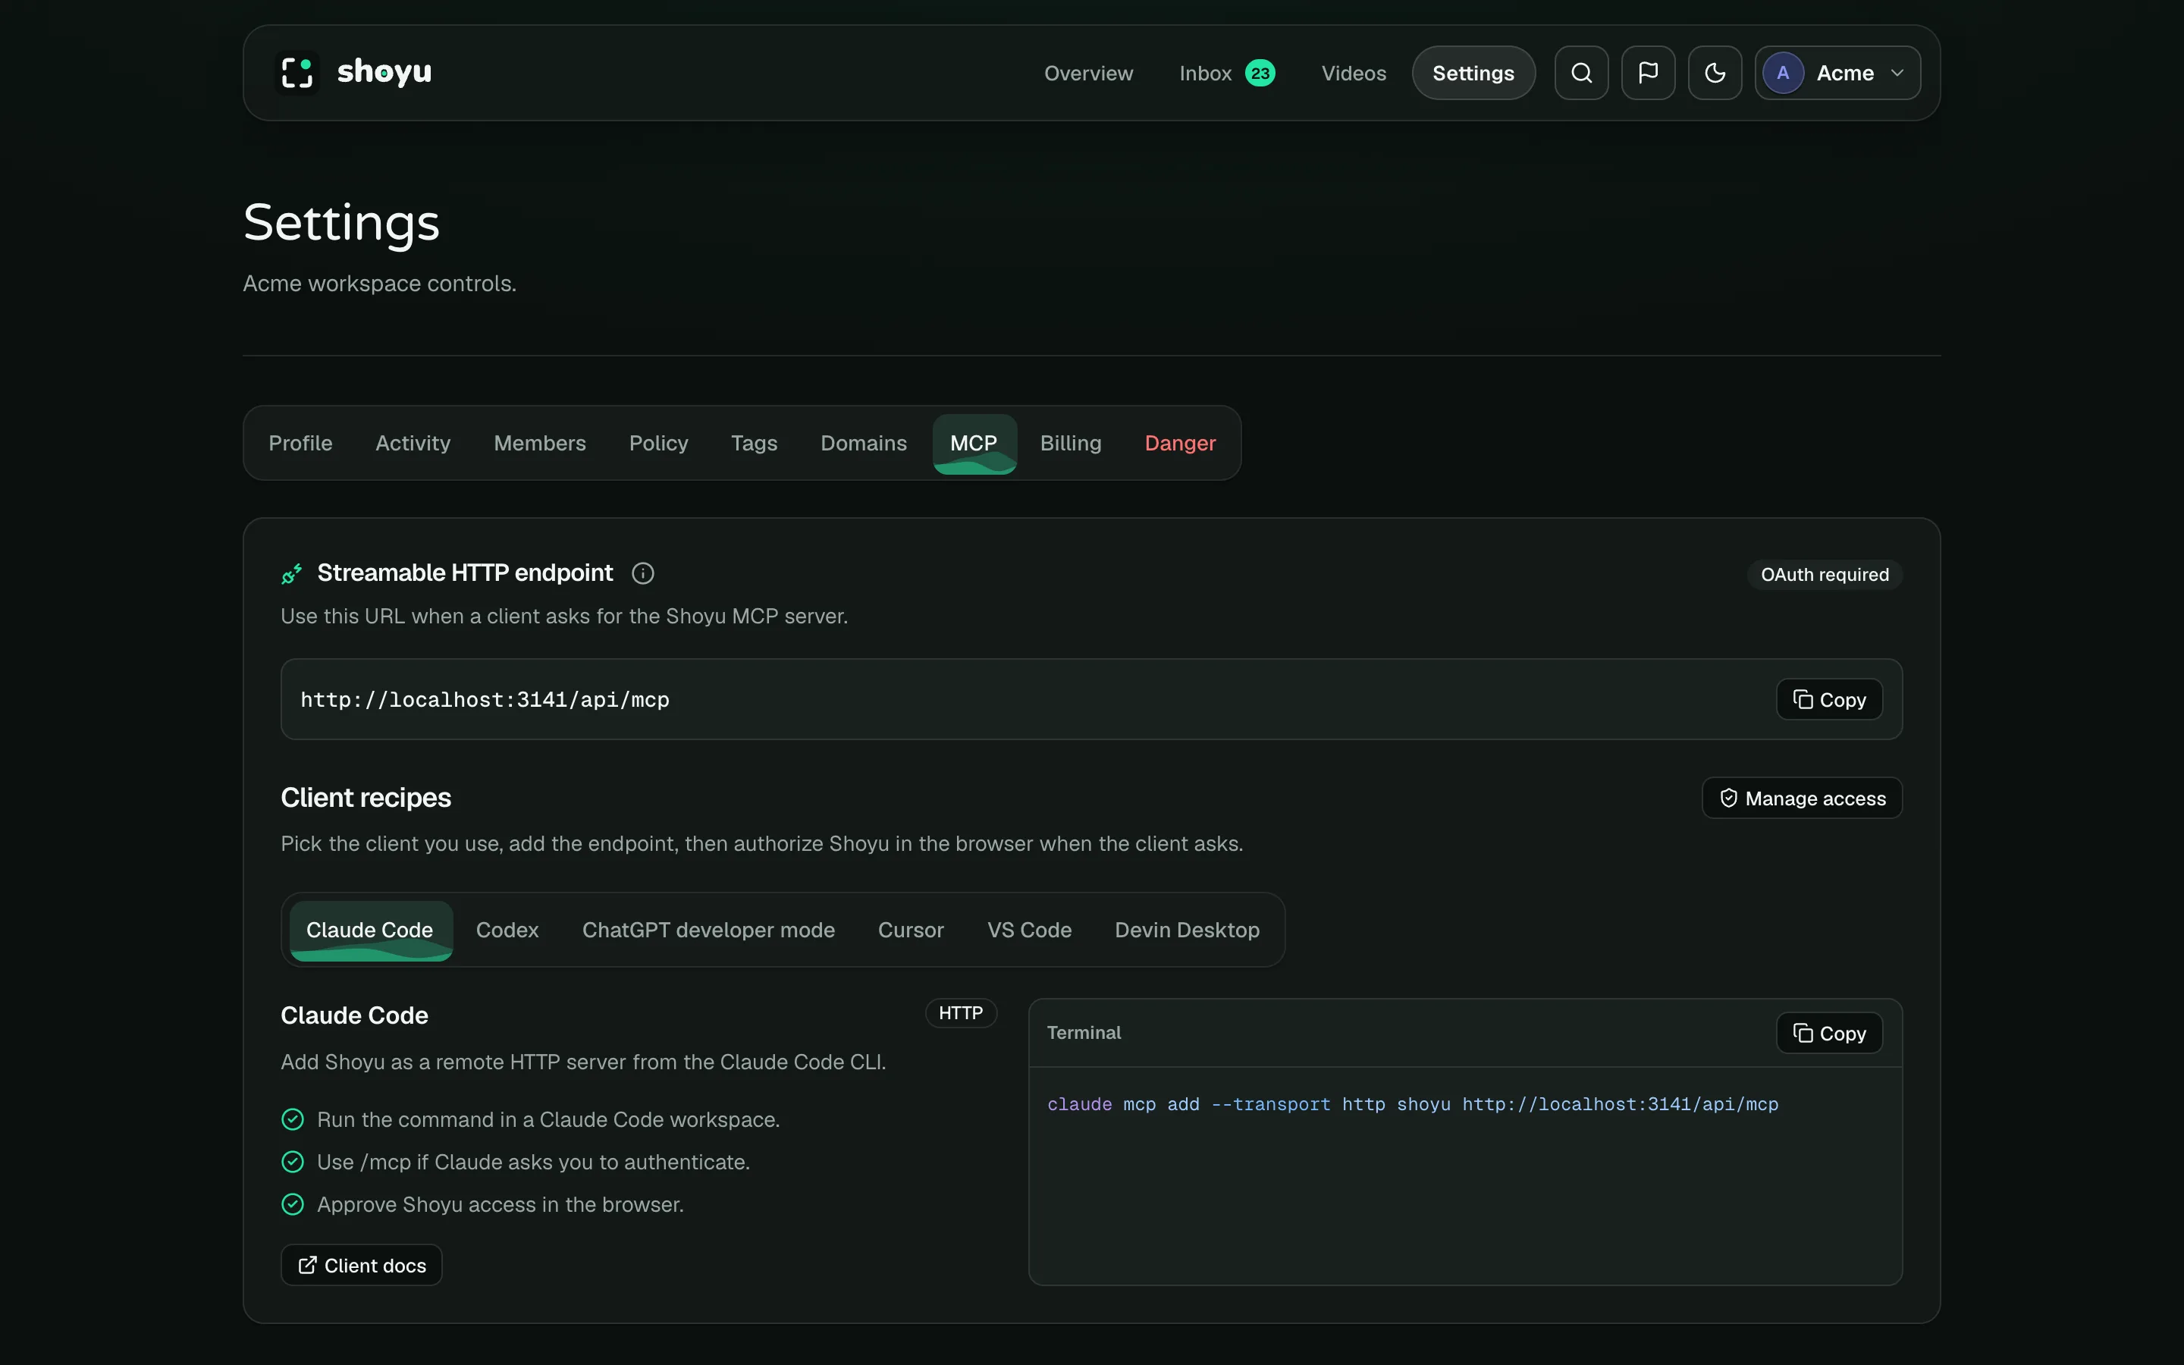This screenshot has height=1365, width=2184.
Task: Open search with the magnifier icon
Action: (1581, 73)
